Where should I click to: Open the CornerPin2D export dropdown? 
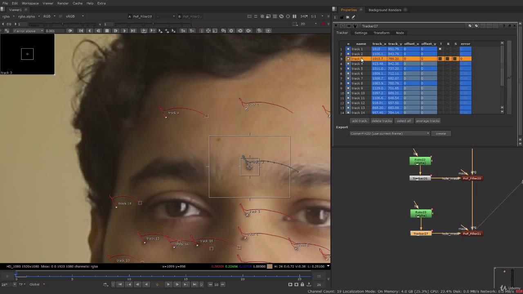click(390, 134)
